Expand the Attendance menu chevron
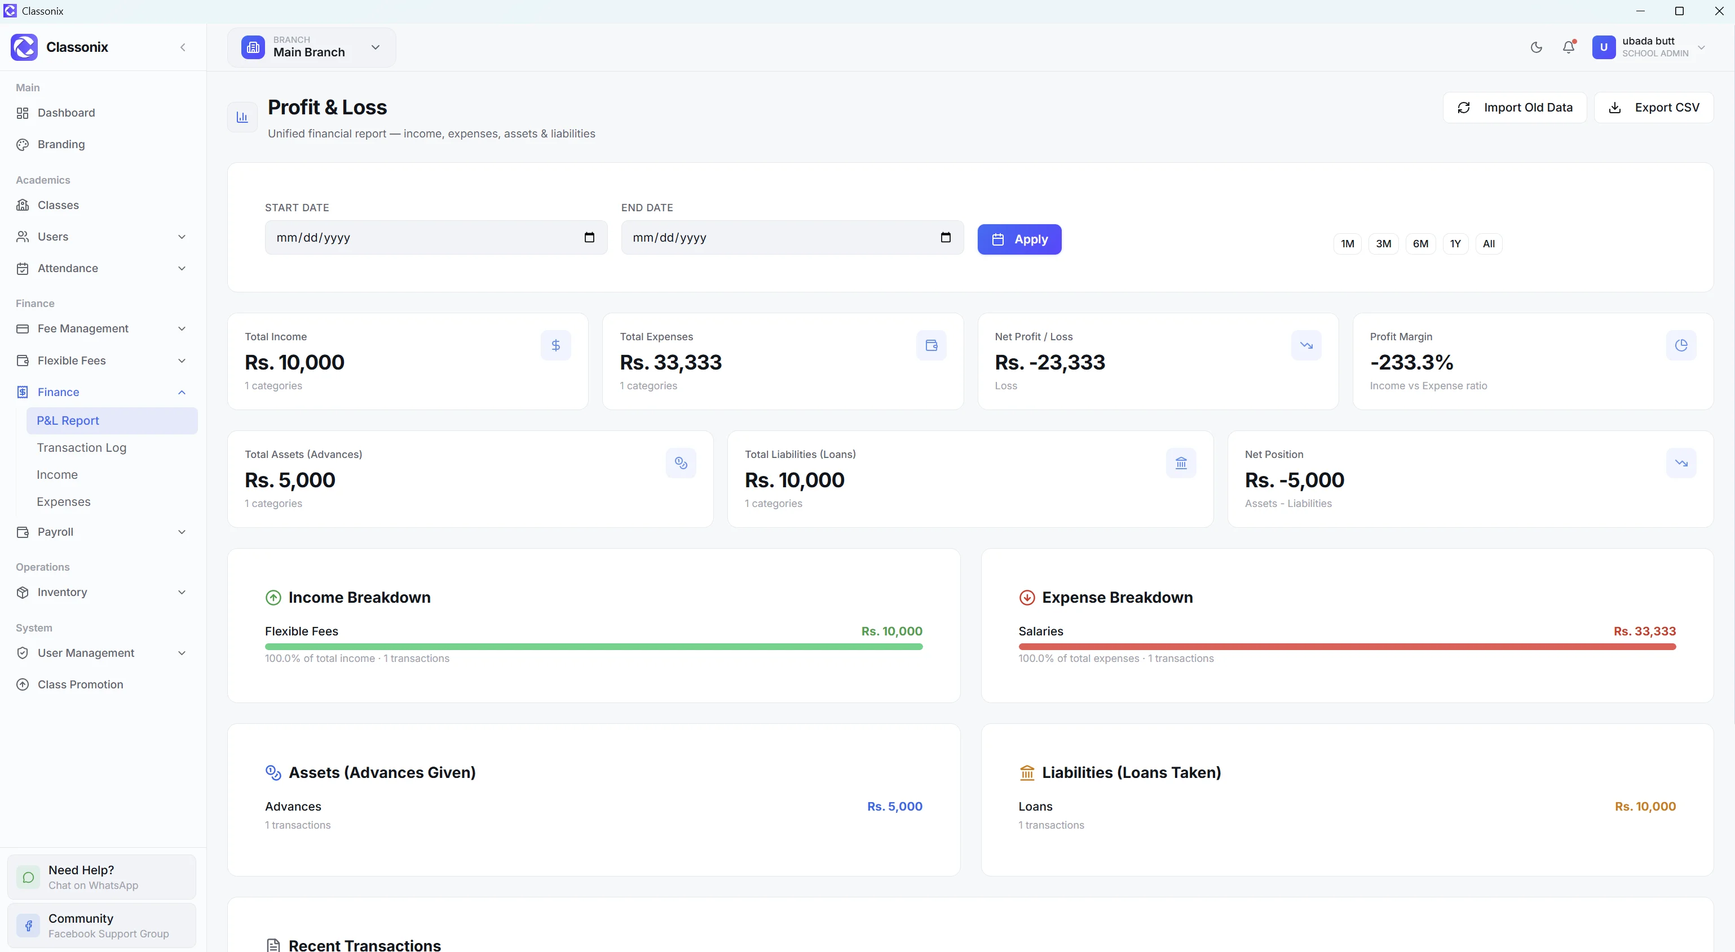This screenshot has height=952, width=1735. coord(182,269)
